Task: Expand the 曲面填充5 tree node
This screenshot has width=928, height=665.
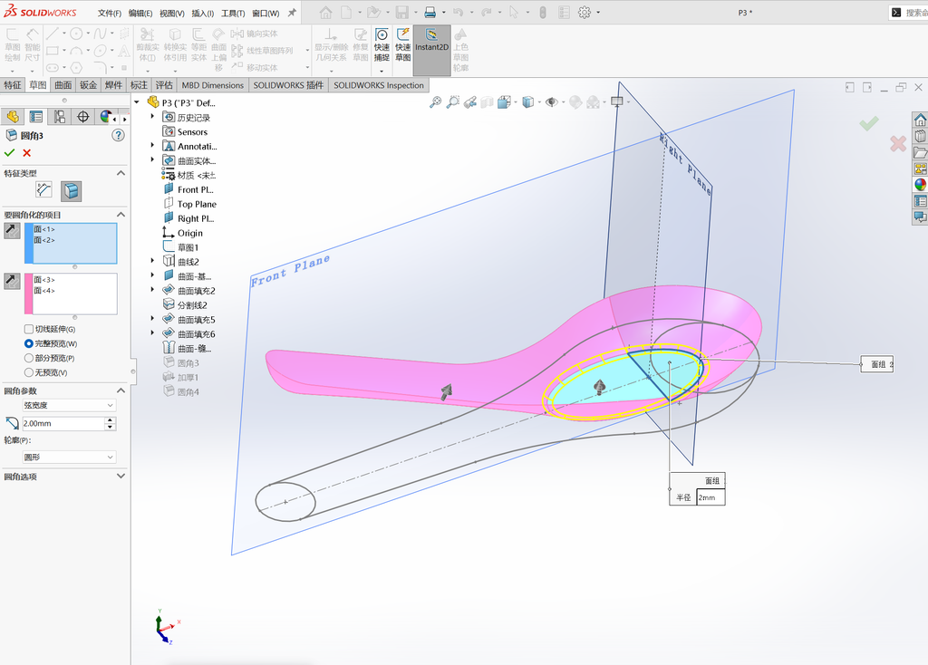Action: pyautogui.click(x=152, y=319)
